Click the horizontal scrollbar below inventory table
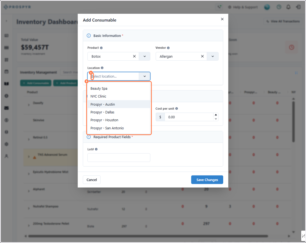Viewport: 306px width, 243px height. 148,236
